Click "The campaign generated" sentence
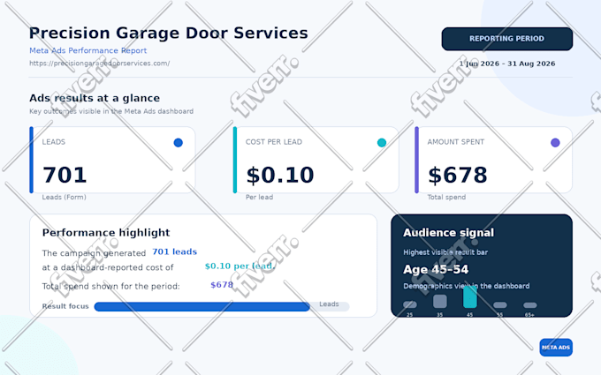Viewport: 601px width, 375px height. pos(94,253)
